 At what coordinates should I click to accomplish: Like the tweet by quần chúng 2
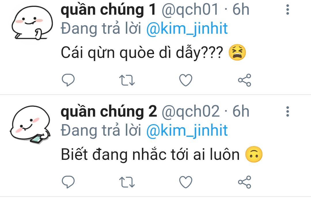(185, 182)
